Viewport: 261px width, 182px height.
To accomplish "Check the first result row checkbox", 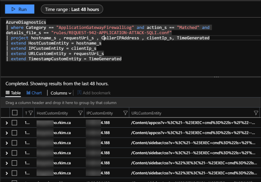I will coord(15,123).
